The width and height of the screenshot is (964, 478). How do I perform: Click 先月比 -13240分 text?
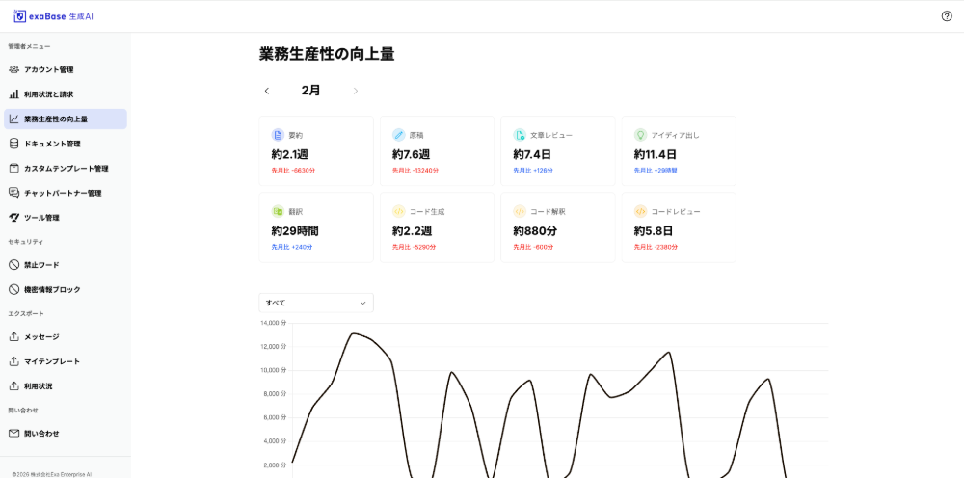coord(415,171)
